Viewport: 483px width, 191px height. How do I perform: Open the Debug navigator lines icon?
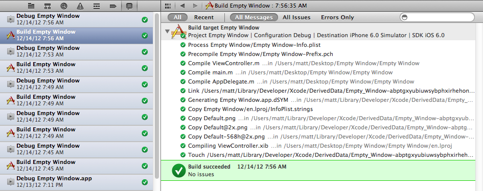[97, 6]
